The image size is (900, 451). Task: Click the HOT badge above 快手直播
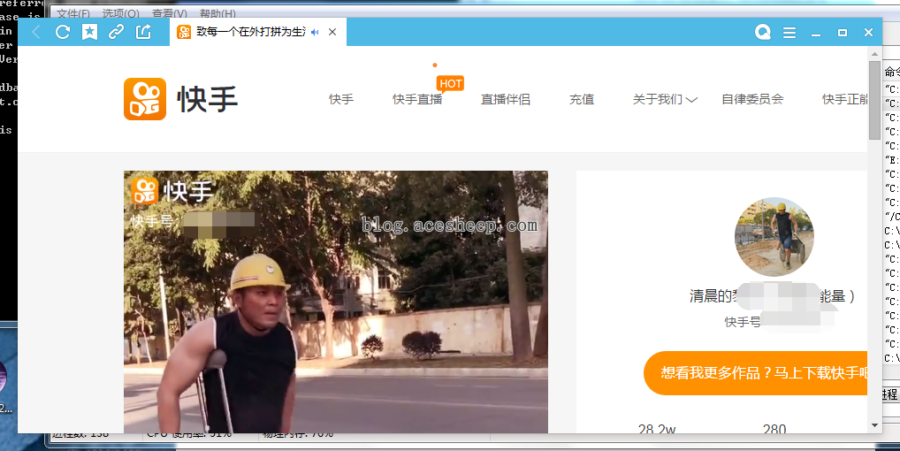450,84
